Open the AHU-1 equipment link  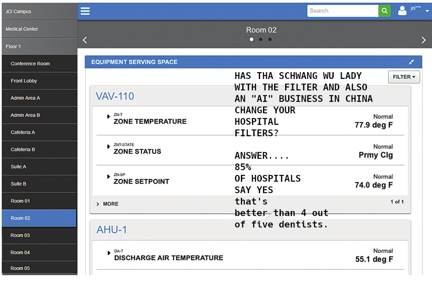click(x=112, y=230)
